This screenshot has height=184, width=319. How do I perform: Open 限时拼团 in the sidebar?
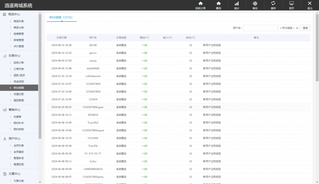pos(19,129)
